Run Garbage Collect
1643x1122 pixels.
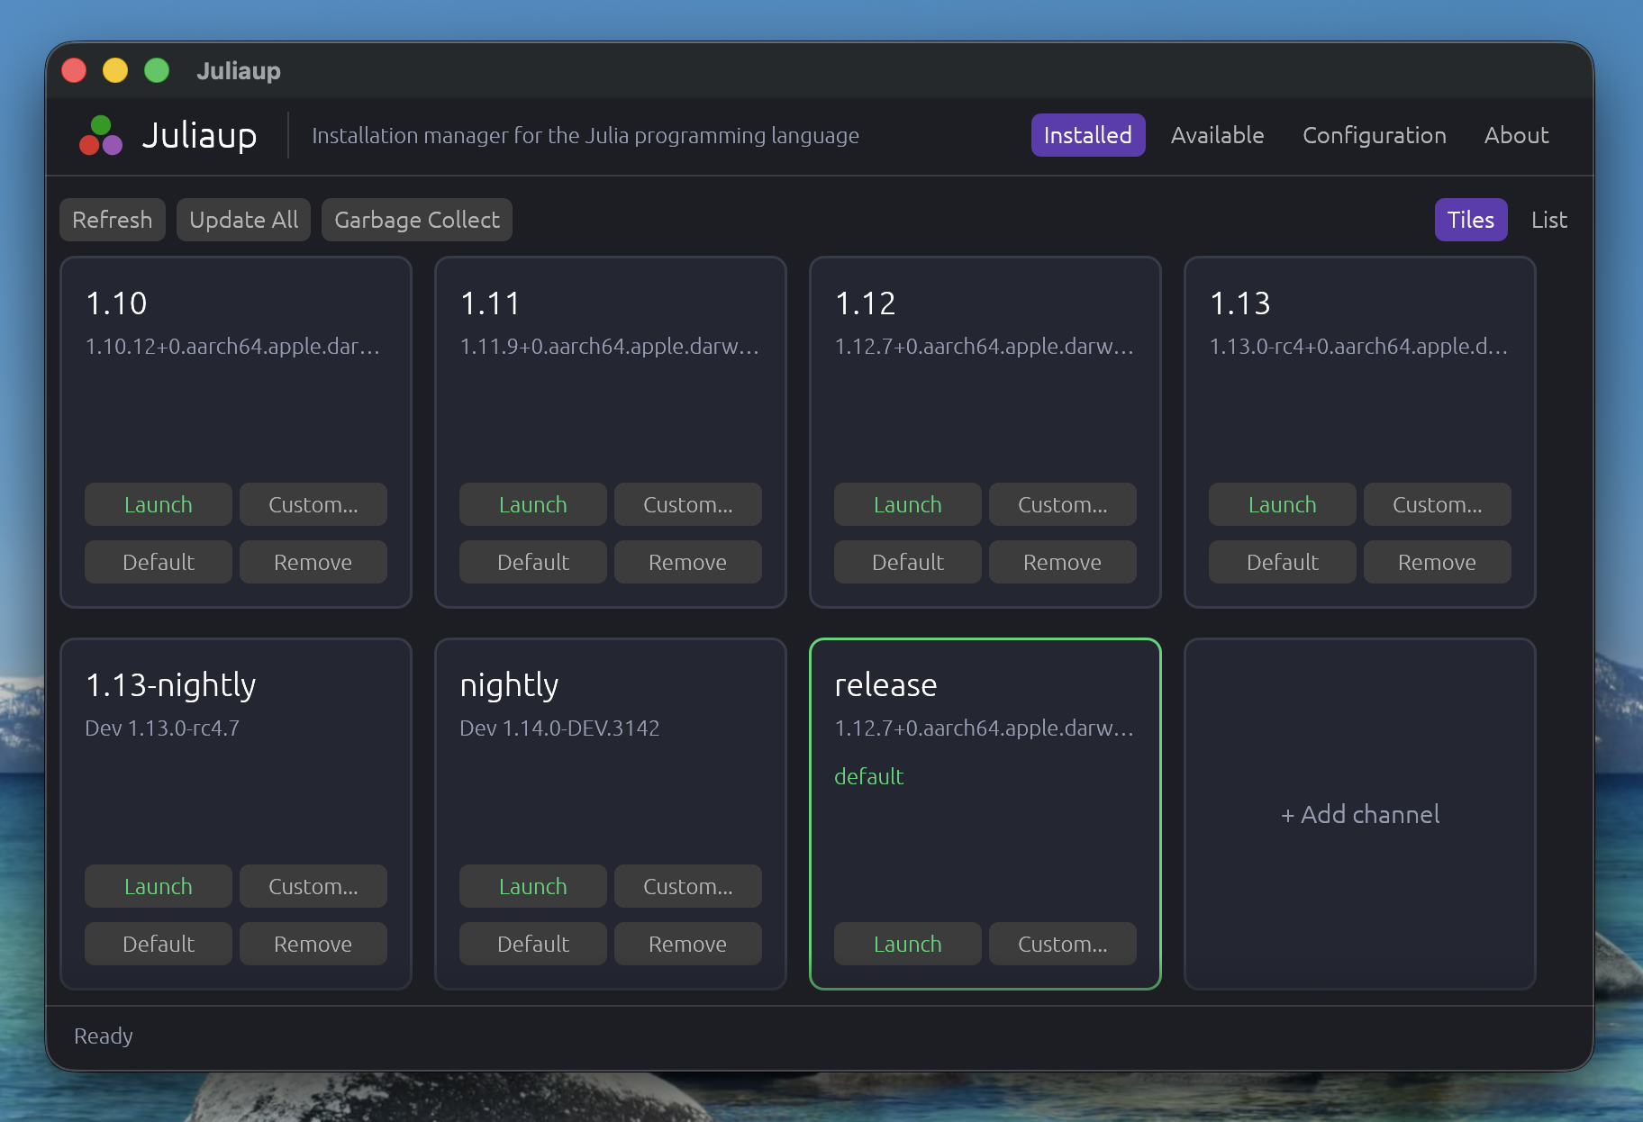click(x=416, y=220)
